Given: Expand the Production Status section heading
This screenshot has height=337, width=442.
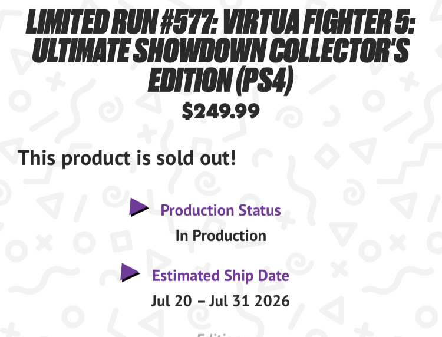Looking at the screenshot, I should click(x=220, y=210).
